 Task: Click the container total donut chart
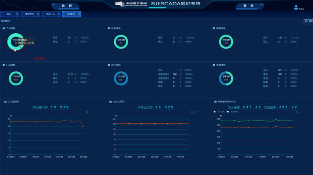pos(226,41)
